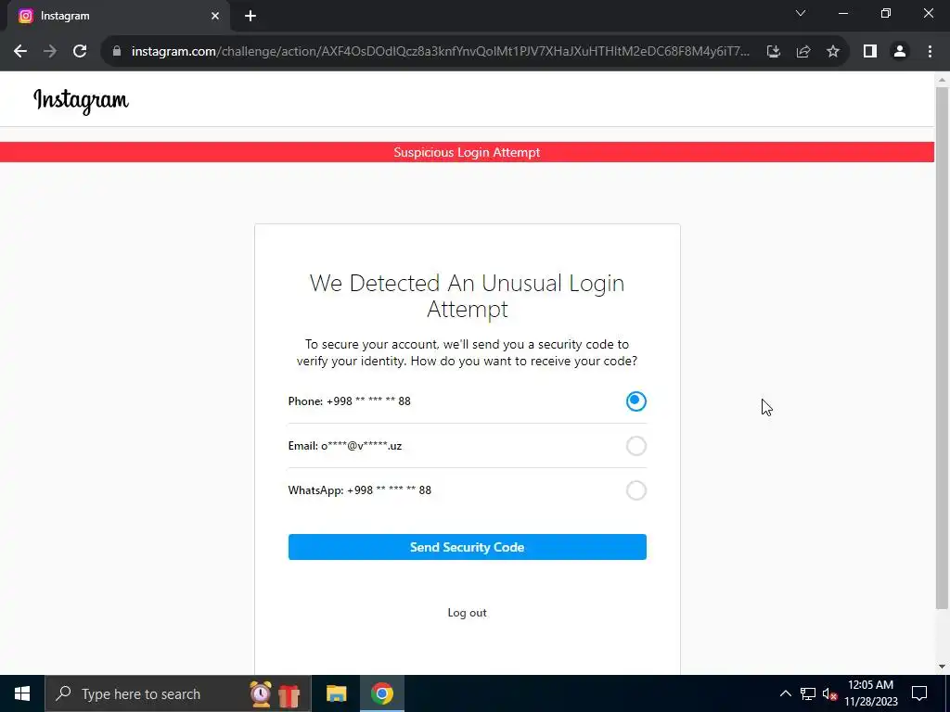The image size is (950, 712).
Task: Click the Suspicious Login Attempt banner
Action: coord(468,152)
